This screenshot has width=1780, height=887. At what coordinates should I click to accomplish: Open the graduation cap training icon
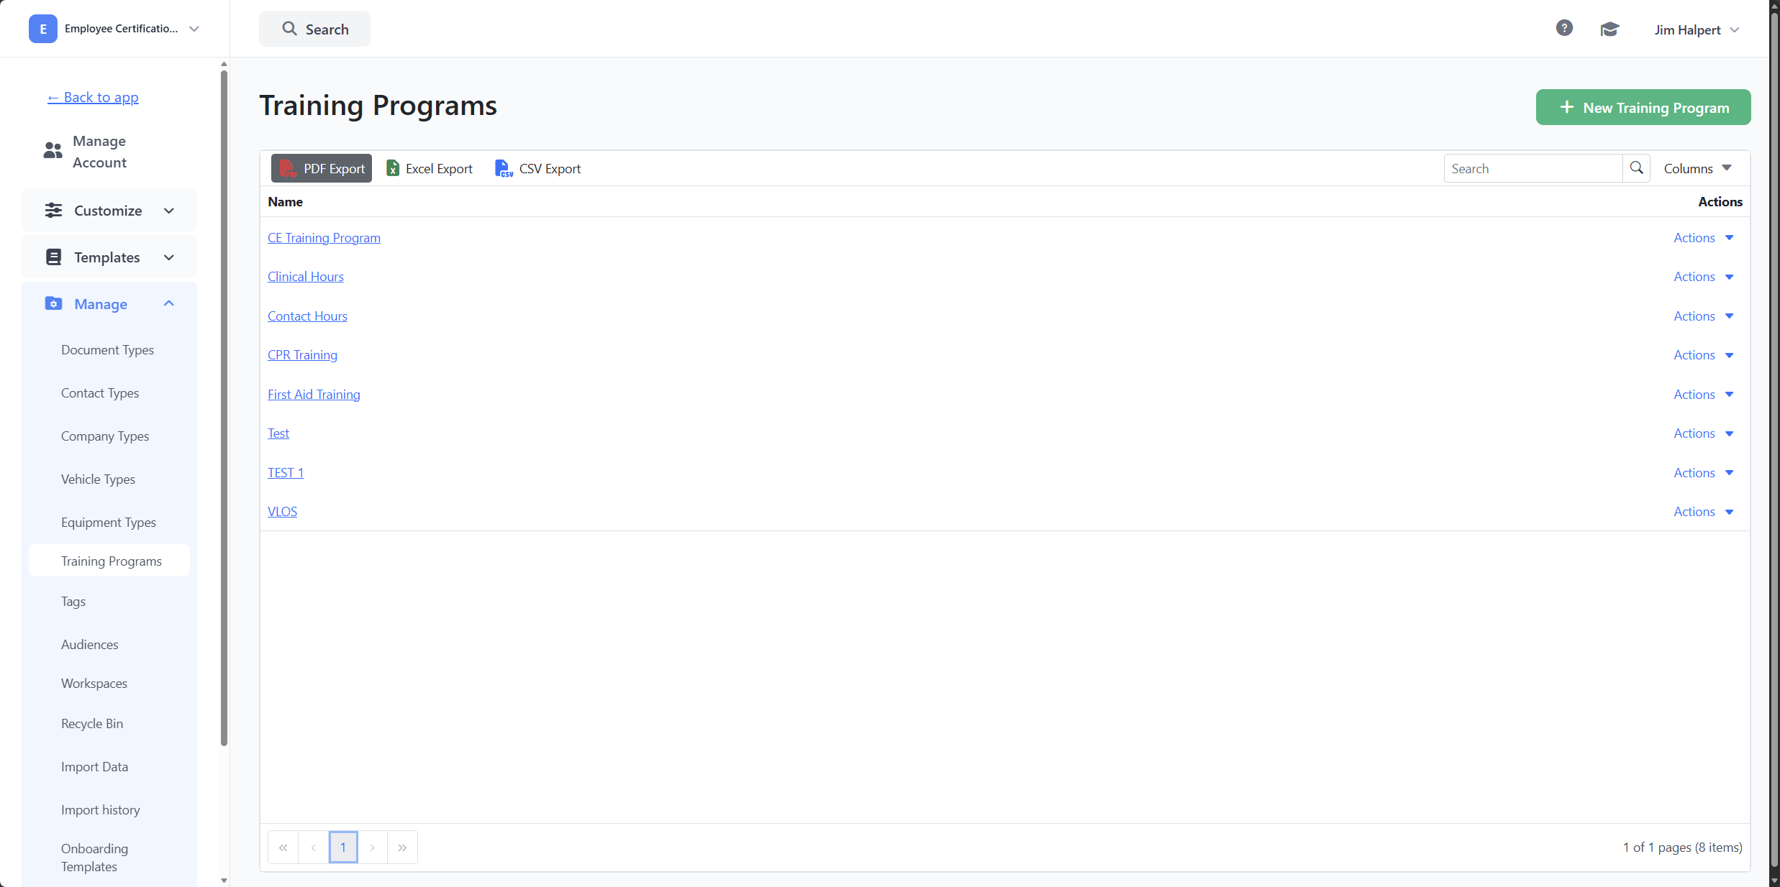tap(1609, 29)
